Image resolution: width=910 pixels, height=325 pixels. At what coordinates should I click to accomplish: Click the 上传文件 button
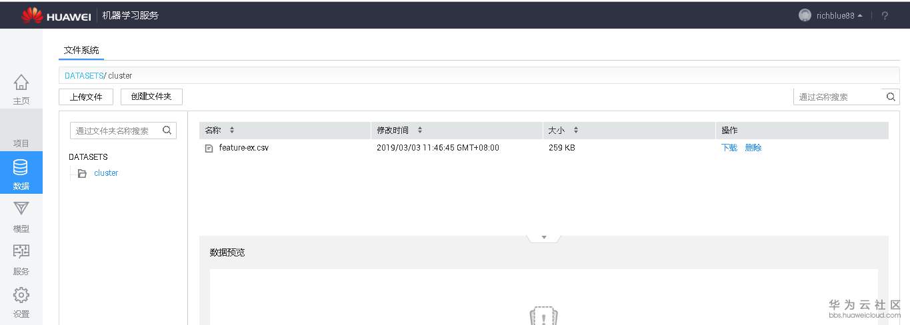tap(86, 97)
